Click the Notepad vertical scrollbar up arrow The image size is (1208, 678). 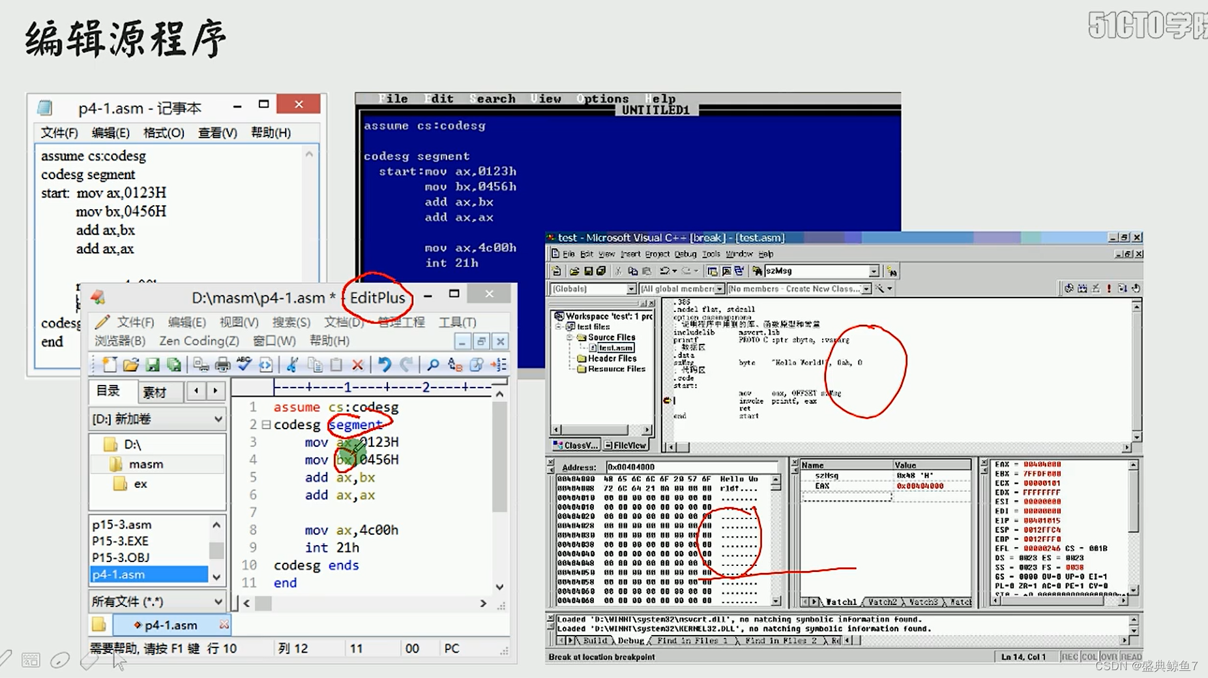click(309, 155)
